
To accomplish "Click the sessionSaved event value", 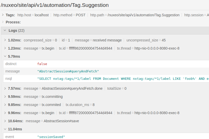I will (51, 137).
